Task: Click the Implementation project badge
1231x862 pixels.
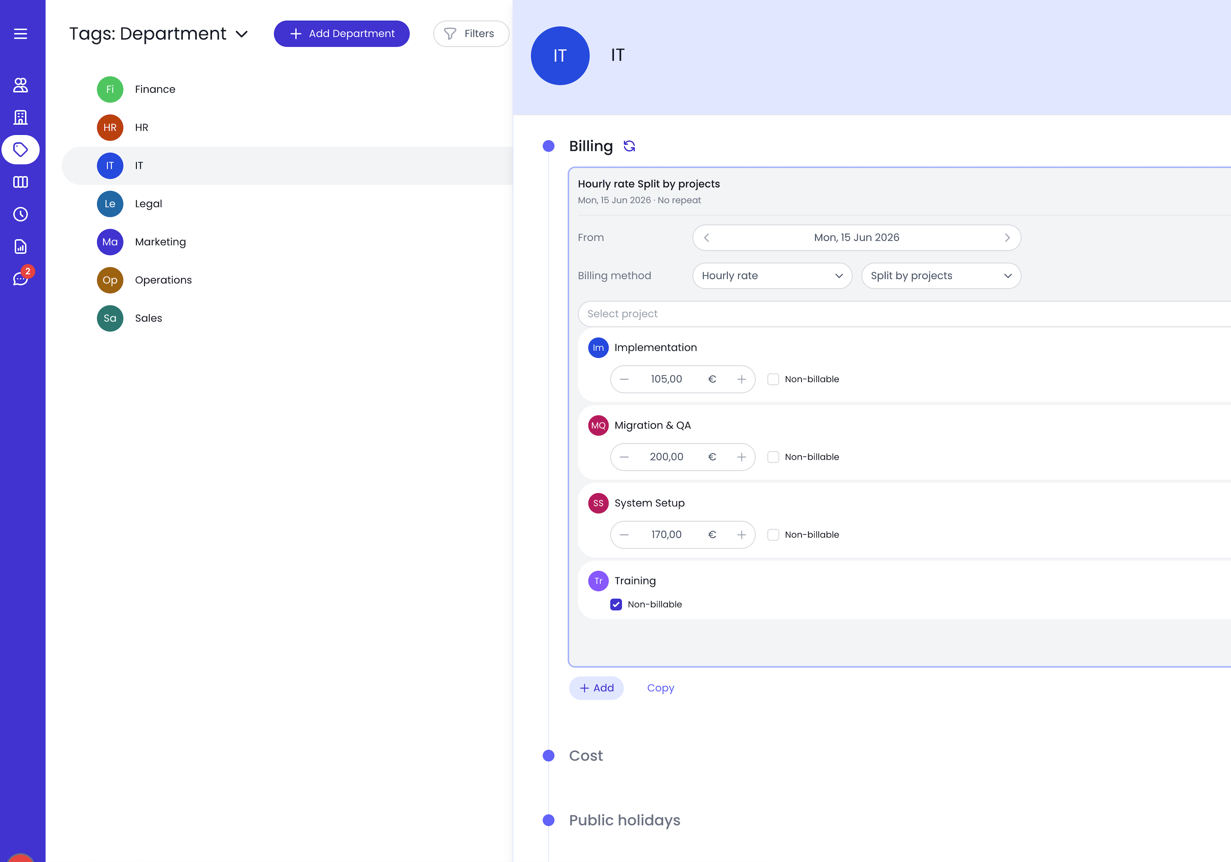Action: [x=598, y=348]
